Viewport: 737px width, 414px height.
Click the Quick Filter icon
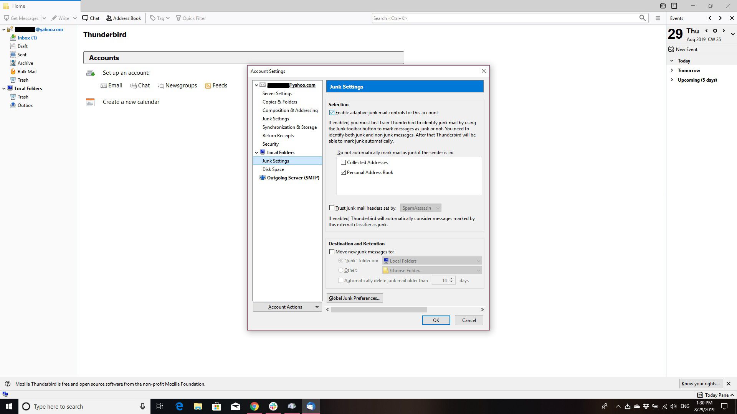(177, 18)
